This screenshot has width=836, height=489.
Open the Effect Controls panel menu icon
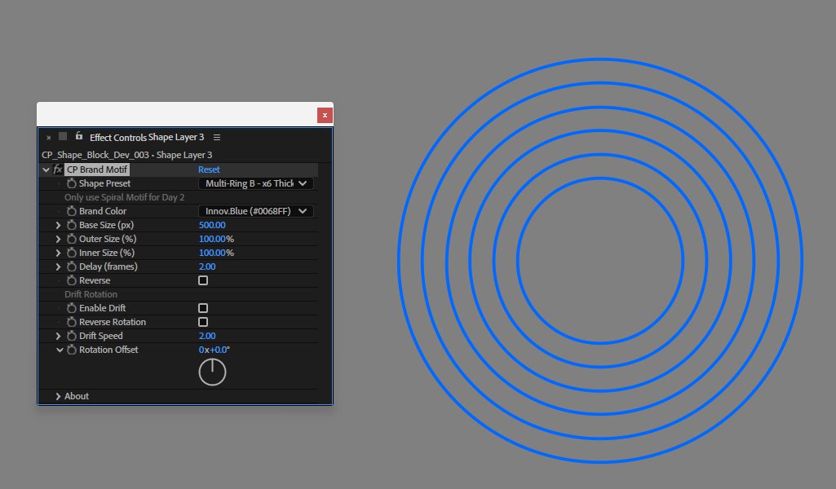tap(217, 138)
